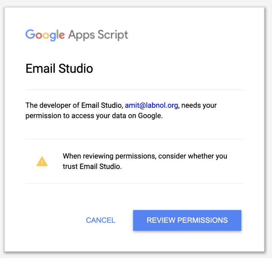
Task: Click the word Script in the header
Action: tap(112, 35)
